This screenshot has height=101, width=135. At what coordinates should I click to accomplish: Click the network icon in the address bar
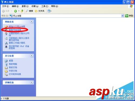pos(11,16)
